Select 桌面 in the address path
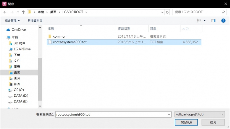Image resolution: width=230 pixels, height=129 pixels. (x=53, y=12)
